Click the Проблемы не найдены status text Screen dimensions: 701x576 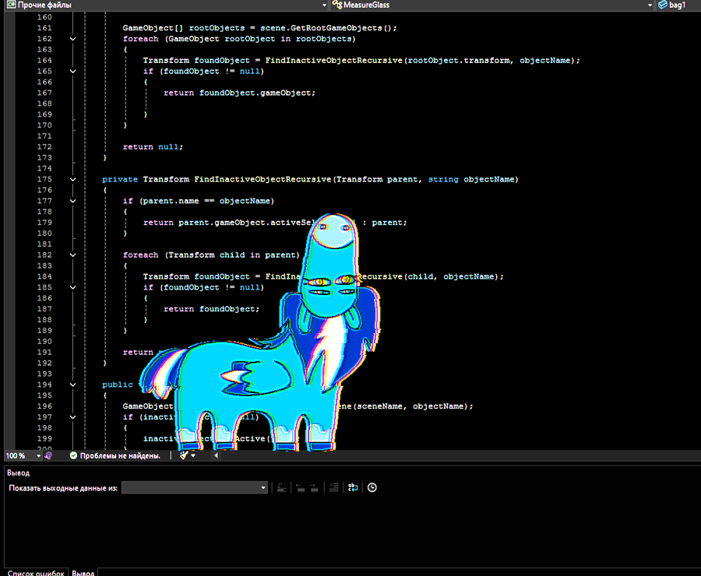120,456
